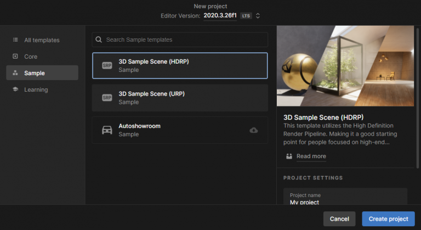Download the Autoshowroom template via cloud icon
Screen dimensions: 421x230
(253, 130)
